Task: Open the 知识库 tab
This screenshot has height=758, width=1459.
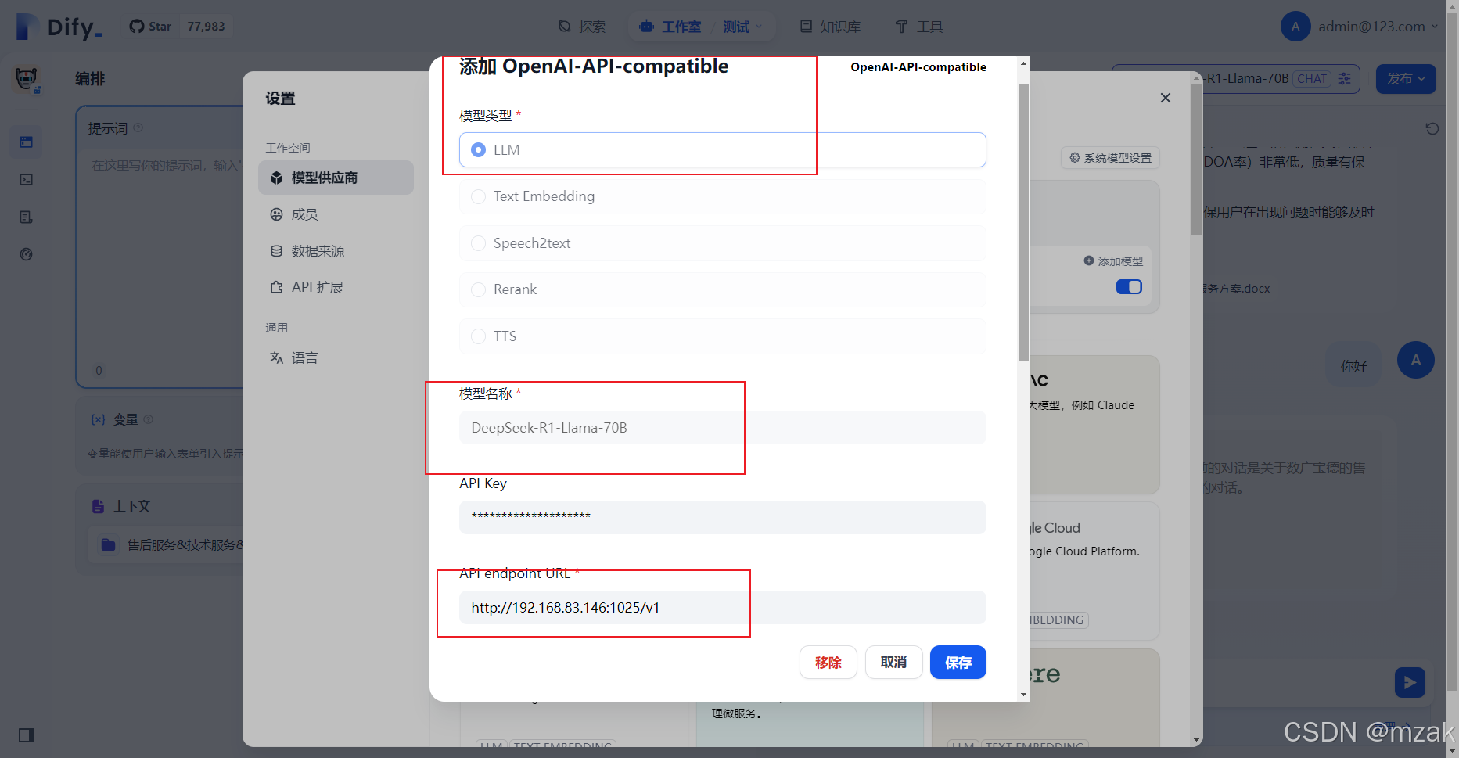Action: point(830,27)
